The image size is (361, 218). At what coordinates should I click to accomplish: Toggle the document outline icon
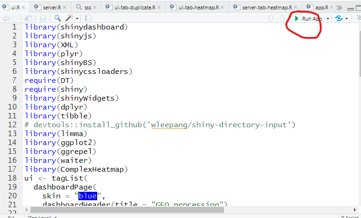click(359, 18)
